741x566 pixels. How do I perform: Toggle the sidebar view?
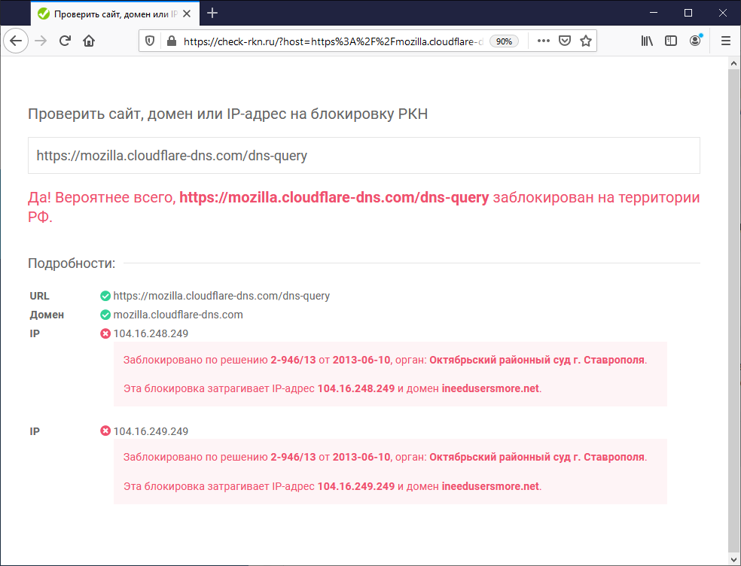671,41
